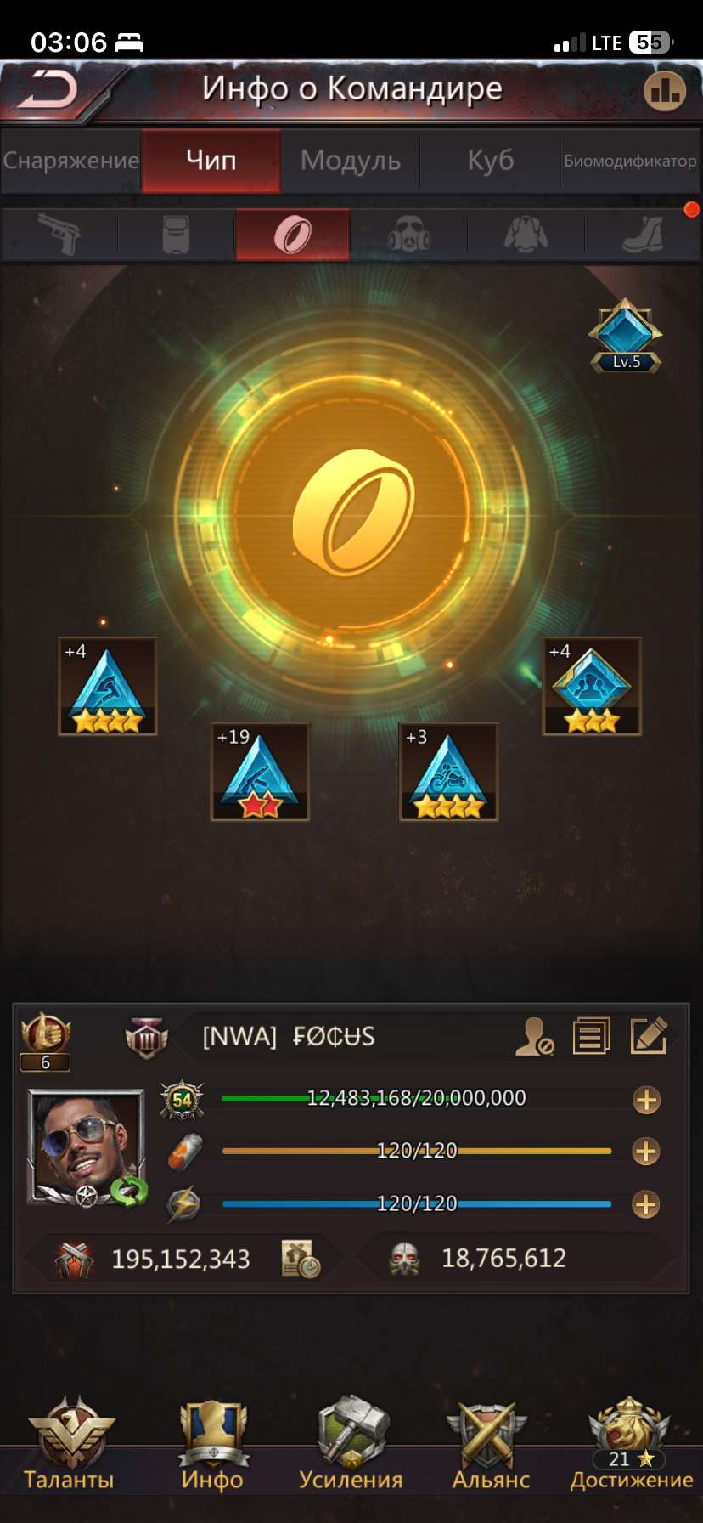Open the Биомодификатор tab
Image resolution: width=703 pixels, height=1523 pixels.
pyautogui.click(x=630, y=160)
